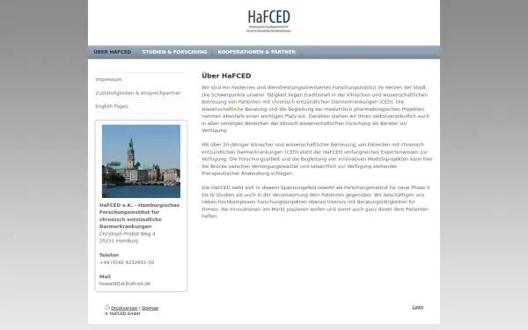528x330 pixels.
Task: Click the 20251 Hamburg postal line
Action: coord(119,241)
